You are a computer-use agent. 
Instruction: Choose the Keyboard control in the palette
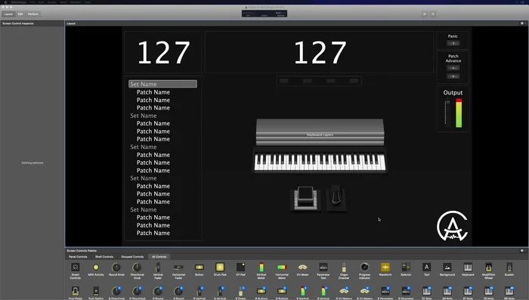pyautogui.click(x=468, y=268)
